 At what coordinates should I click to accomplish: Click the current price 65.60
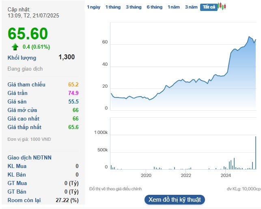pyautogui.click(x=28, y=34)
